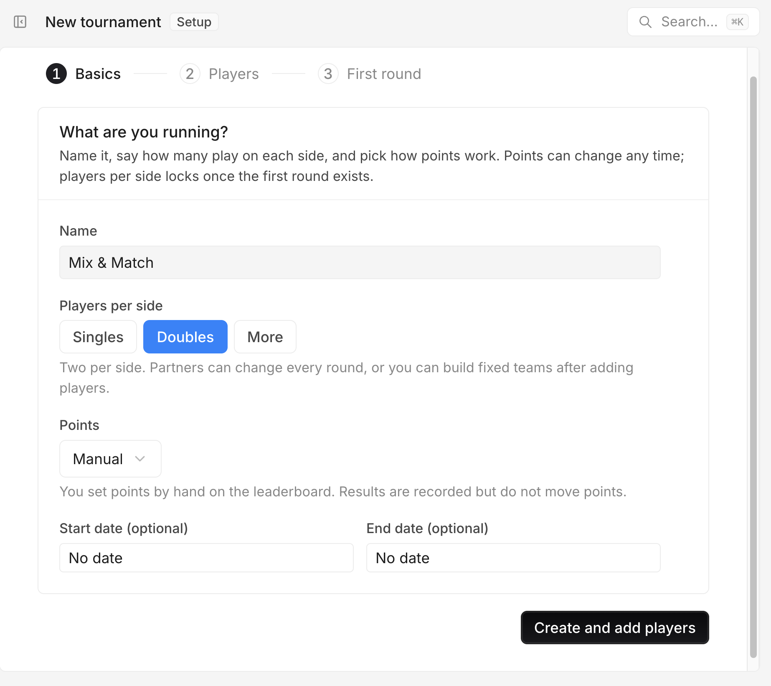Open the End date picker field
Screen dimensions: 771x686
(513, 558)
